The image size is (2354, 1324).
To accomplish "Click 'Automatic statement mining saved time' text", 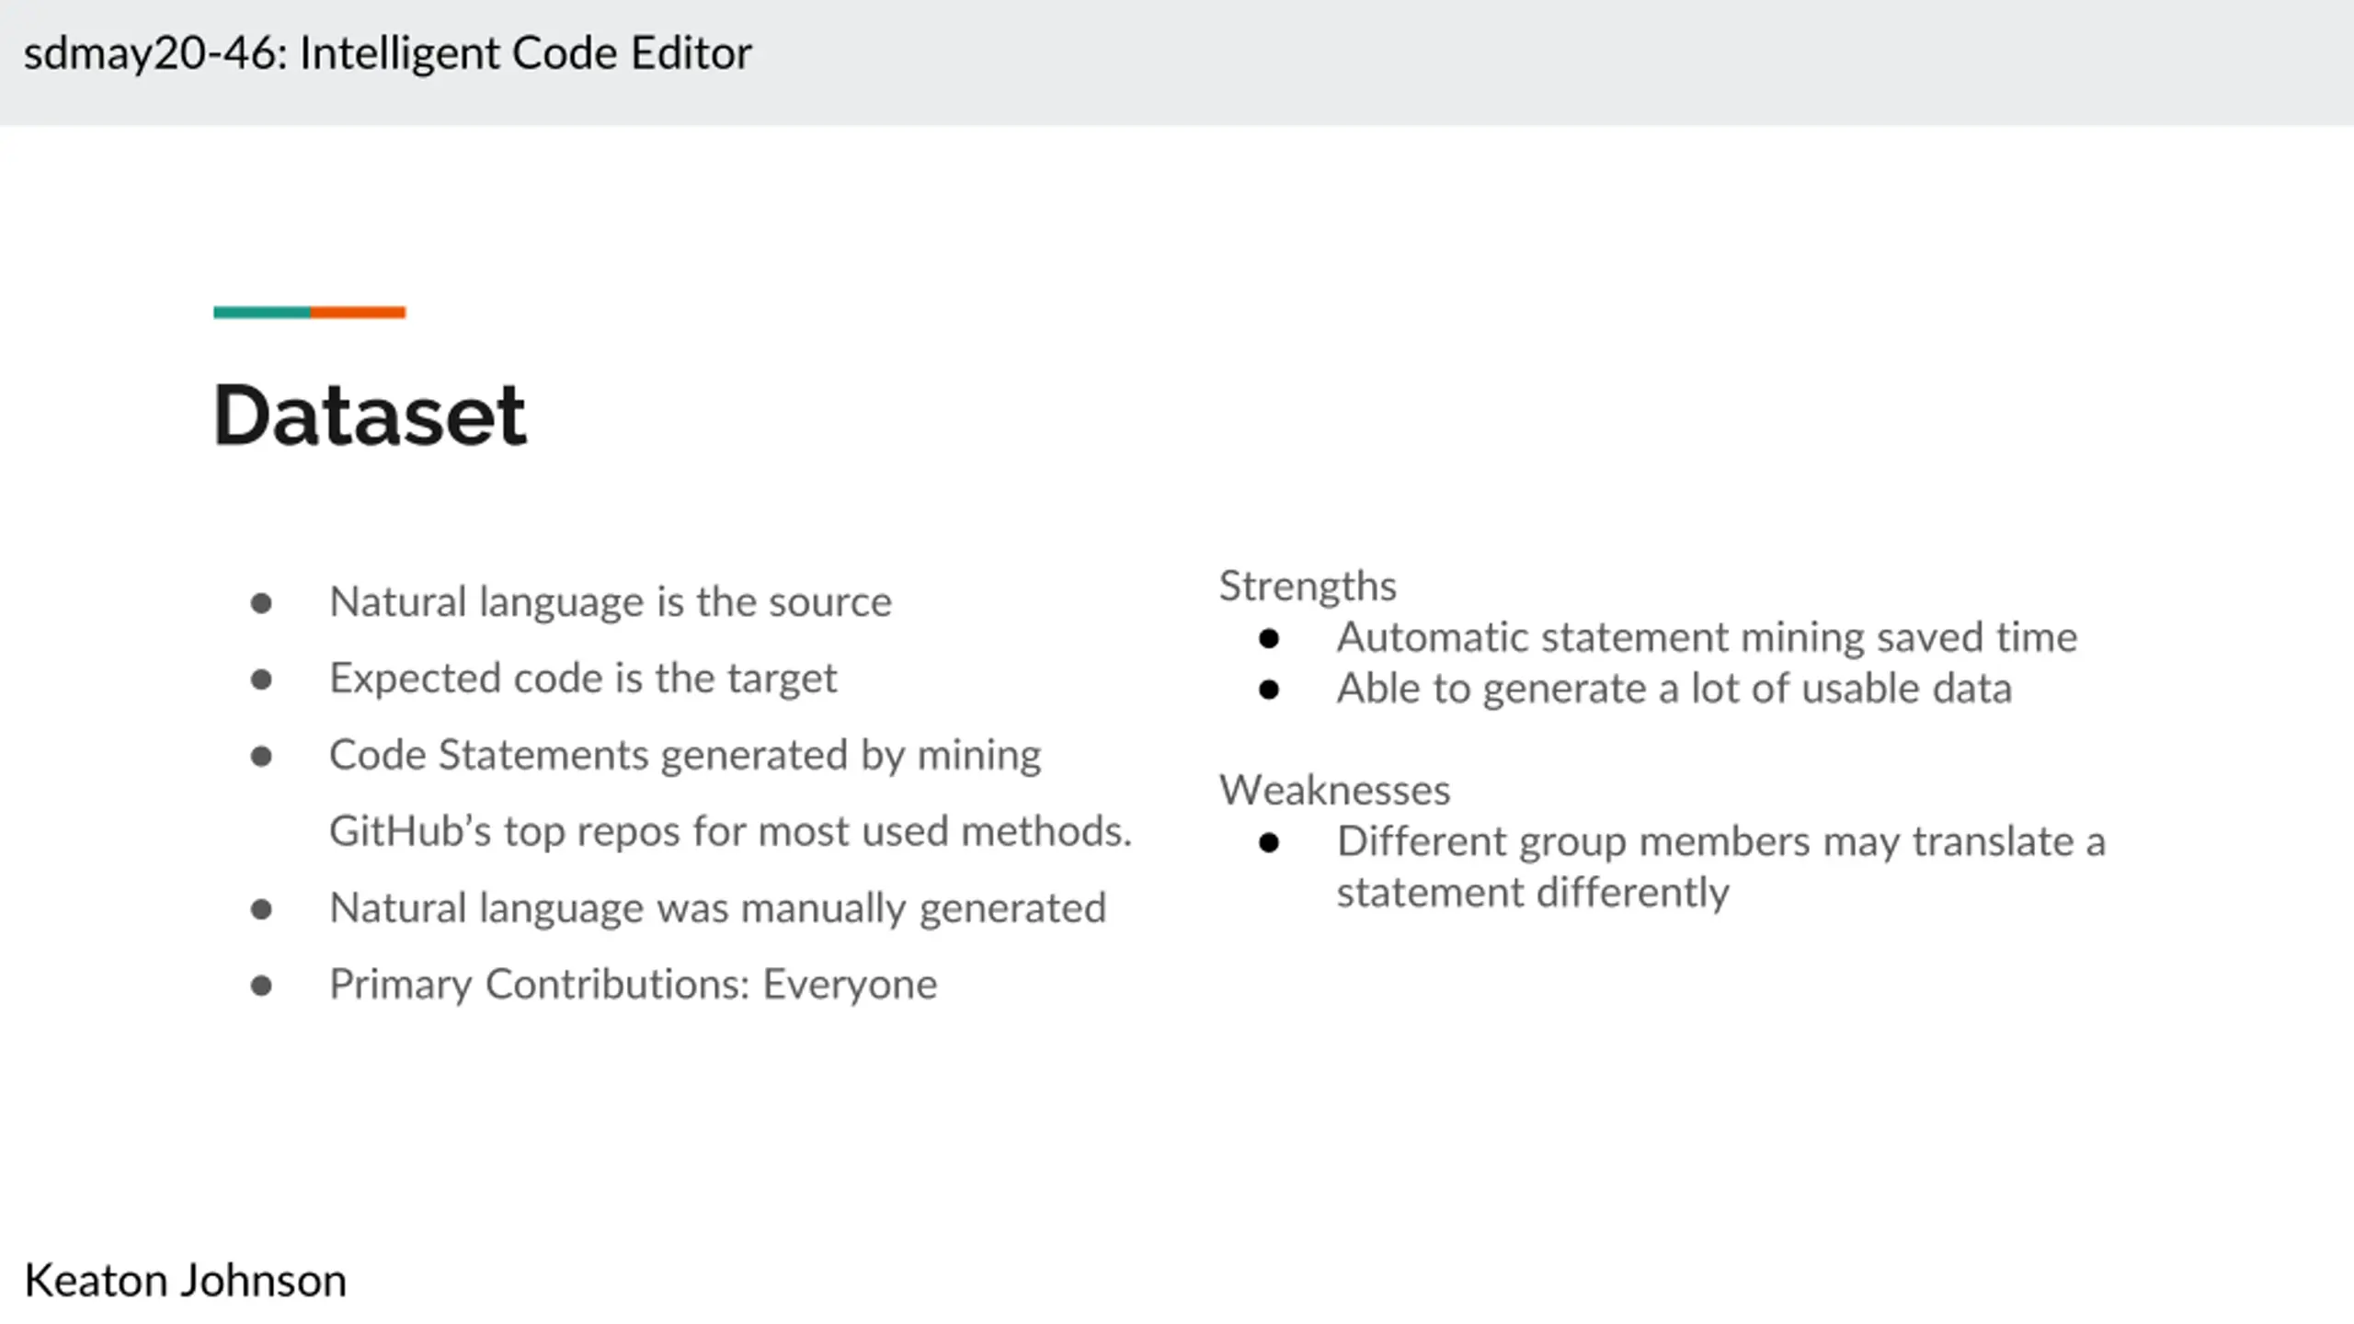I will (x=1706, y=637).
